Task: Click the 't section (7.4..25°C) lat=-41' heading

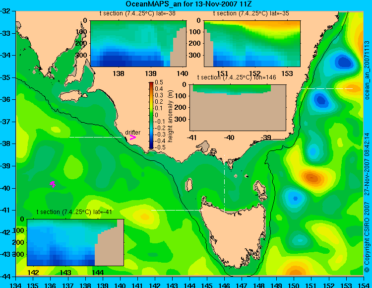Action: [74, 212]
